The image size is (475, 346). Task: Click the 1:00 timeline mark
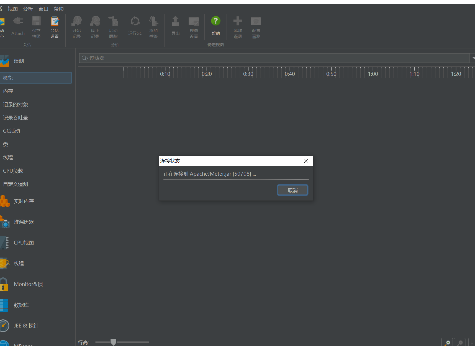pos(373,74)
